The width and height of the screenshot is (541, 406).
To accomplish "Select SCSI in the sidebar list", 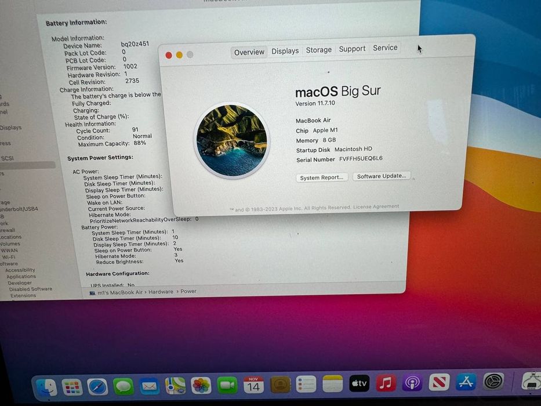I will (7, 158).
